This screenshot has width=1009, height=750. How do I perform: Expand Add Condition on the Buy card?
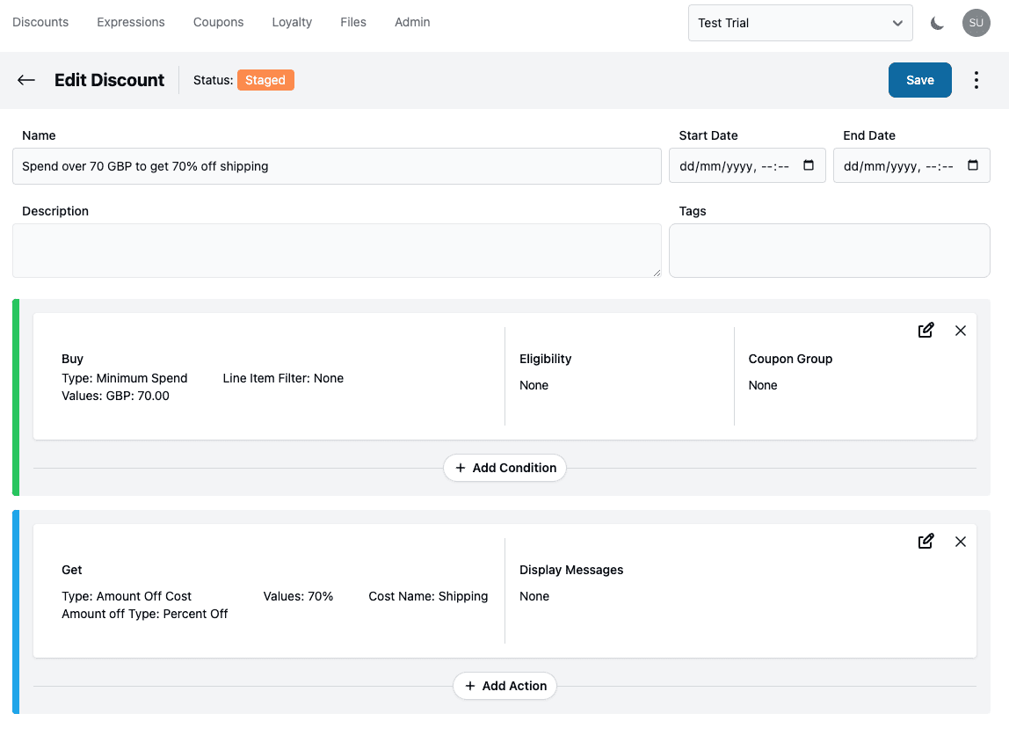click(505, 468)
